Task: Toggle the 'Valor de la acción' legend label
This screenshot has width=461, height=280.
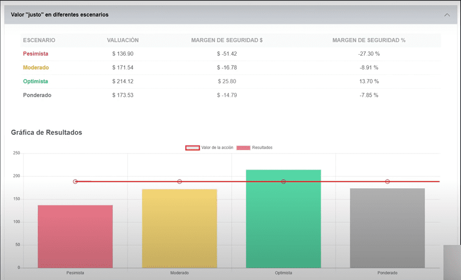Action: (x=217, y=148)
